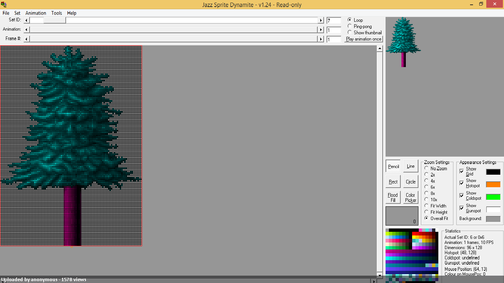This screenshot has width=504, height=283.
Task: Click the Animation right scroll arrow
Action: coord(321,29)
